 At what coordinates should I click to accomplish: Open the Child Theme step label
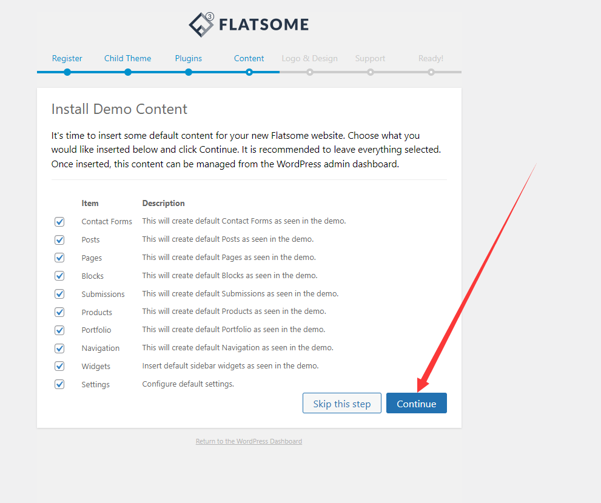pos(127,58)
